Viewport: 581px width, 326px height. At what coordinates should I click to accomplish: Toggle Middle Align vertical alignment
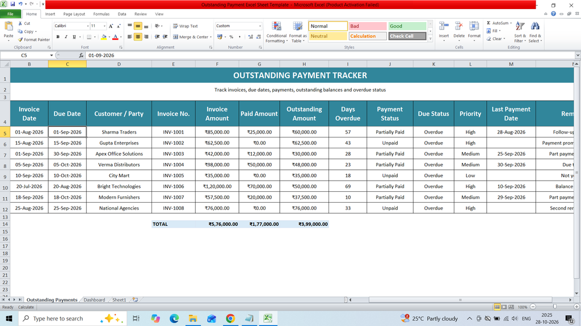pos(138,26)
